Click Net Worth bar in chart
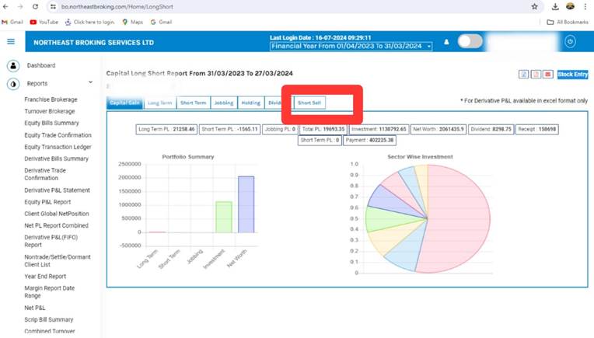This screenshot has width=594, height=338. tap(246, 204)
